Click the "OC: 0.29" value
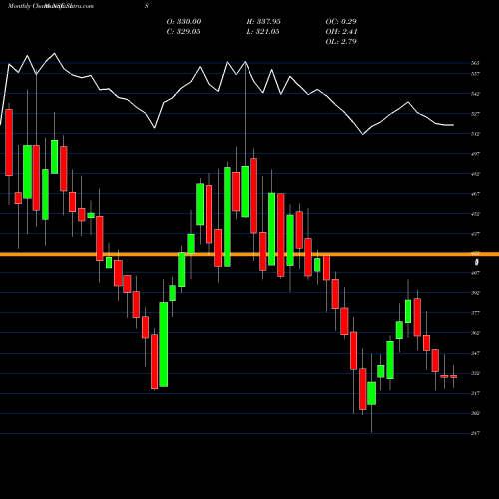 (341, 22)
